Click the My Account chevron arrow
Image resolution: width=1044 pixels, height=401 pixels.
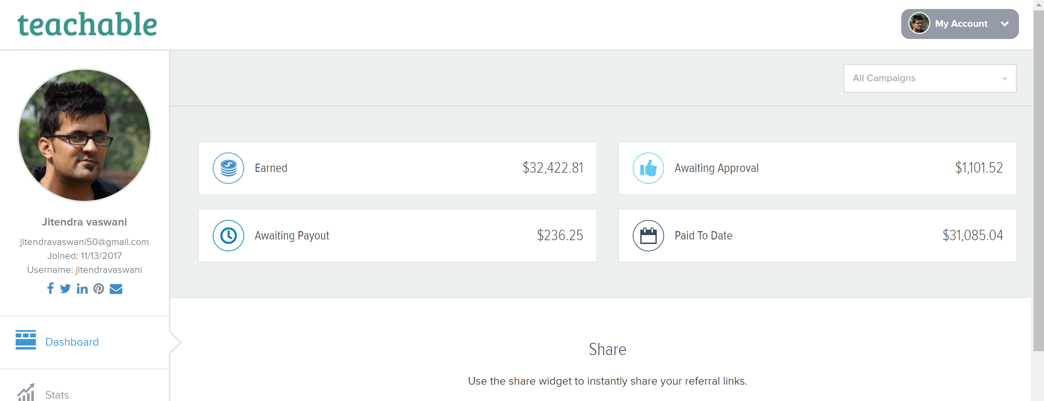1004,24
